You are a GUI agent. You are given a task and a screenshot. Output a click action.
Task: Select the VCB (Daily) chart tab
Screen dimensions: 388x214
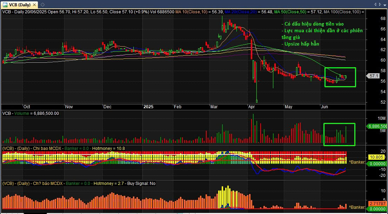pyautogui.click(x=19, y=5)
